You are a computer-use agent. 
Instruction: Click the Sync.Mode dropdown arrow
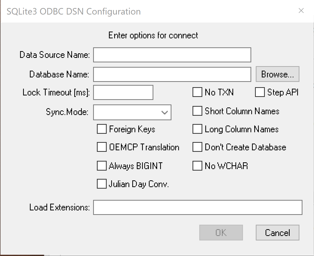(165, 112)
